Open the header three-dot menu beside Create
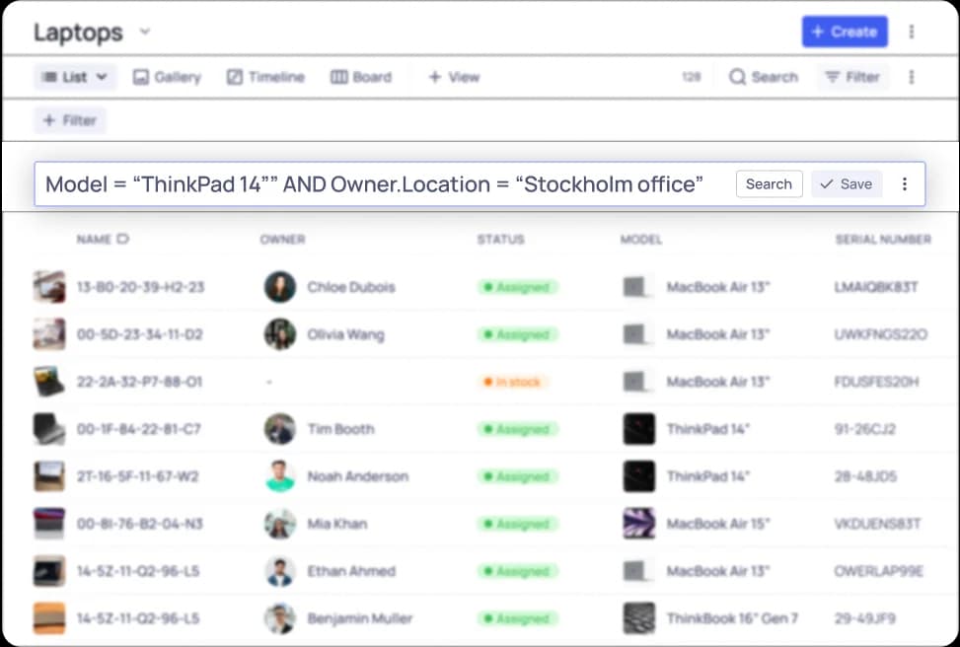The width and height of the screenshot is (960, 647). [911, 32]
